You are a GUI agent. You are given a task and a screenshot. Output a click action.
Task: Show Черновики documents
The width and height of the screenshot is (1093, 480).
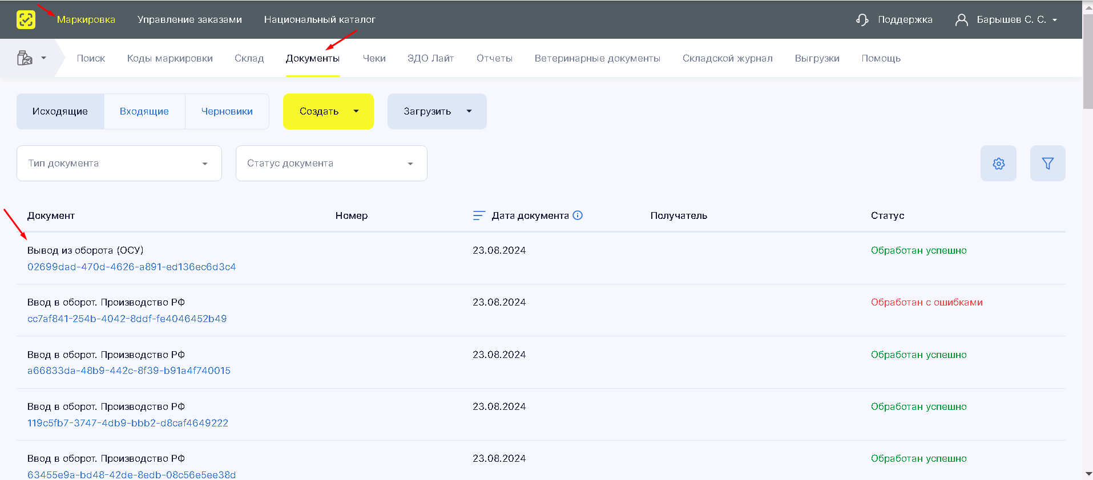point(227,111)
